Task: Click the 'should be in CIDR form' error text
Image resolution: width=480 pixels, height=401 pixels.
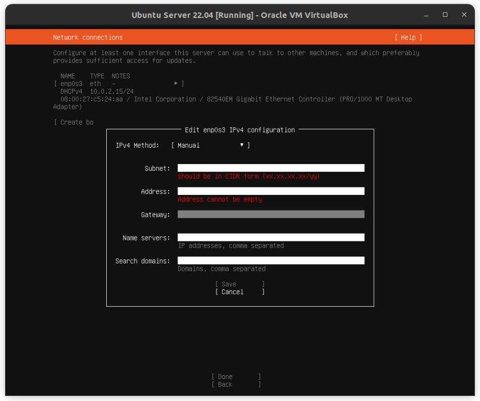Action: point(248,176)
